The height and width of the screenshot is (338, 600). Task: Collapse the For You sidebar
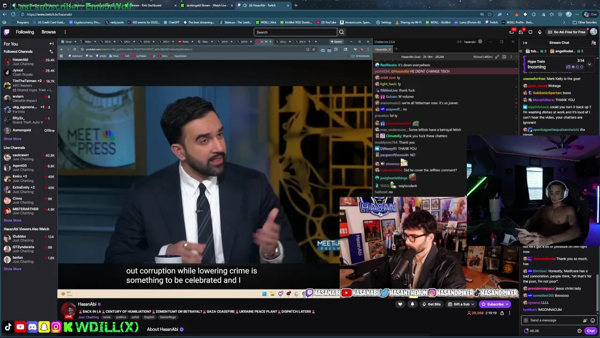[x=52, y=44]
